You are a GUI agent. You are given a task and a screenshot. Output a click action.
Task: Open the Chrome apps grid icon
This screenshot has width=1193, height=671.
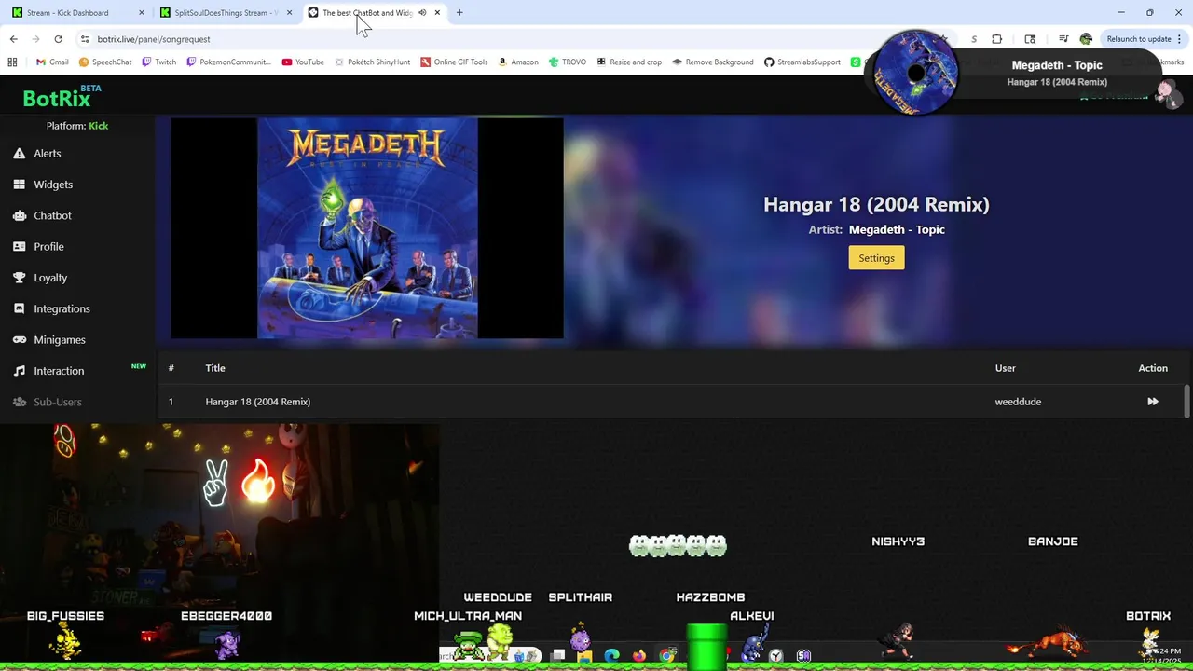click(x=12, y=62)
